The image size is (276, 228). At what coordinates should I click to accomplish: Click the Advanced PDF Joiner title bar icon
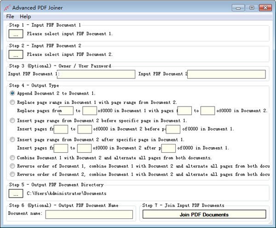(6, 7)
